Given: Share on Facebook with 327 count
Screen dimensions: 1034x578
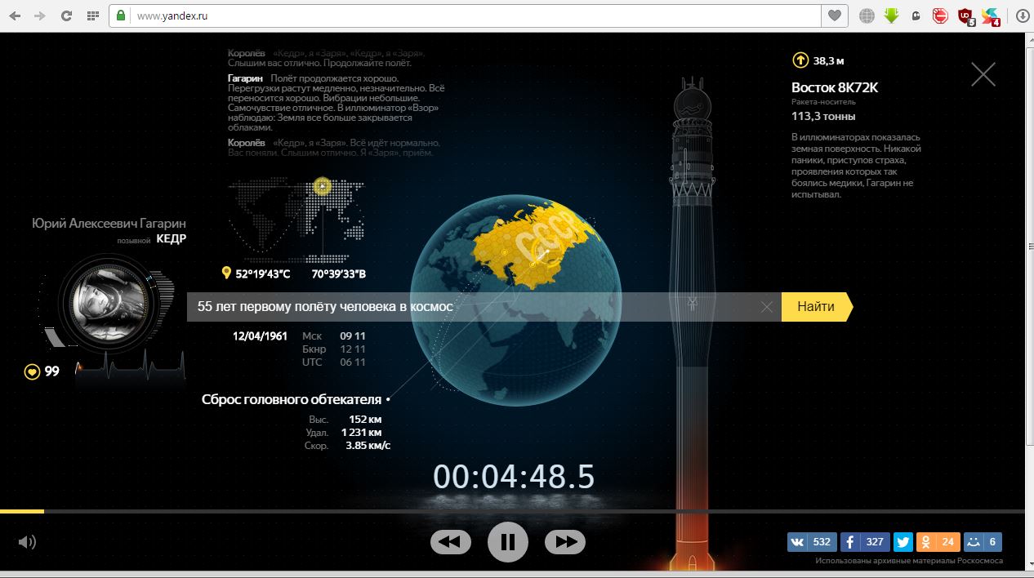Looking at the screenshot, I should pyautogui.click(x=865, y=541).
